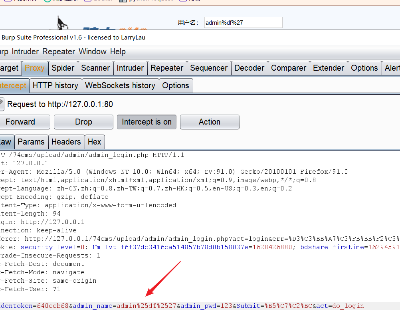This screenshot has width=400, height=323.
Task: Select the Comparer tab
Action: click(x=289, y=68)
